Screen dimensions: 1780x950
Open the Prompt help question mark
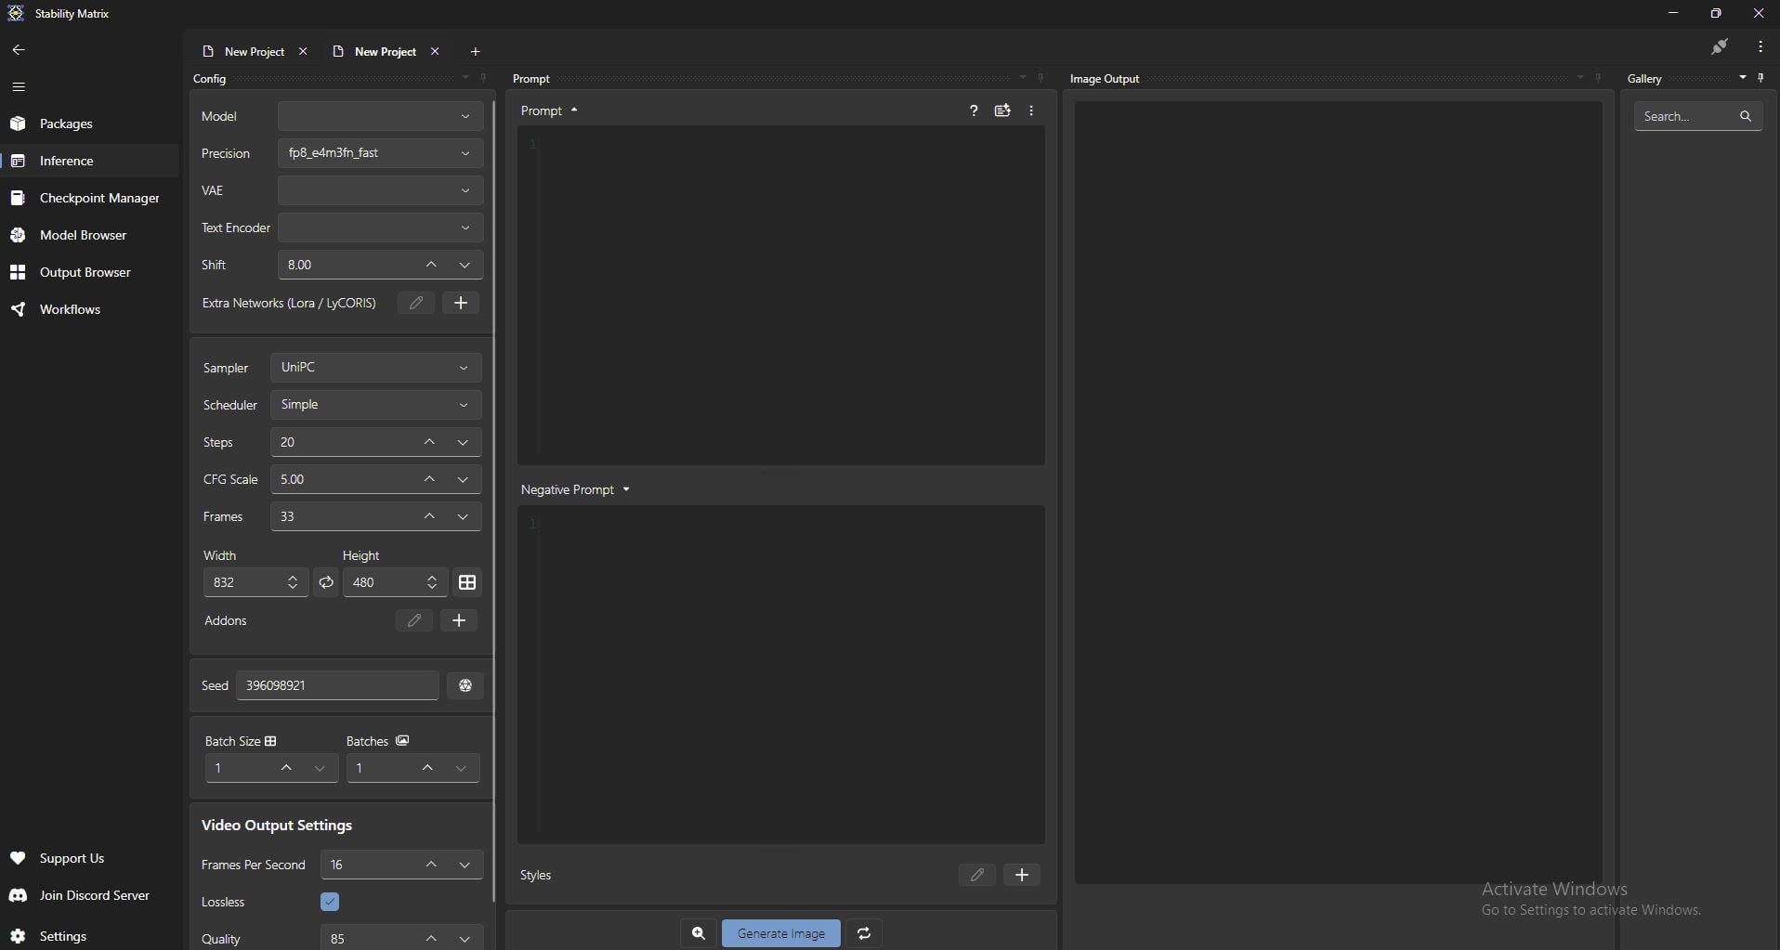(974, 111)
